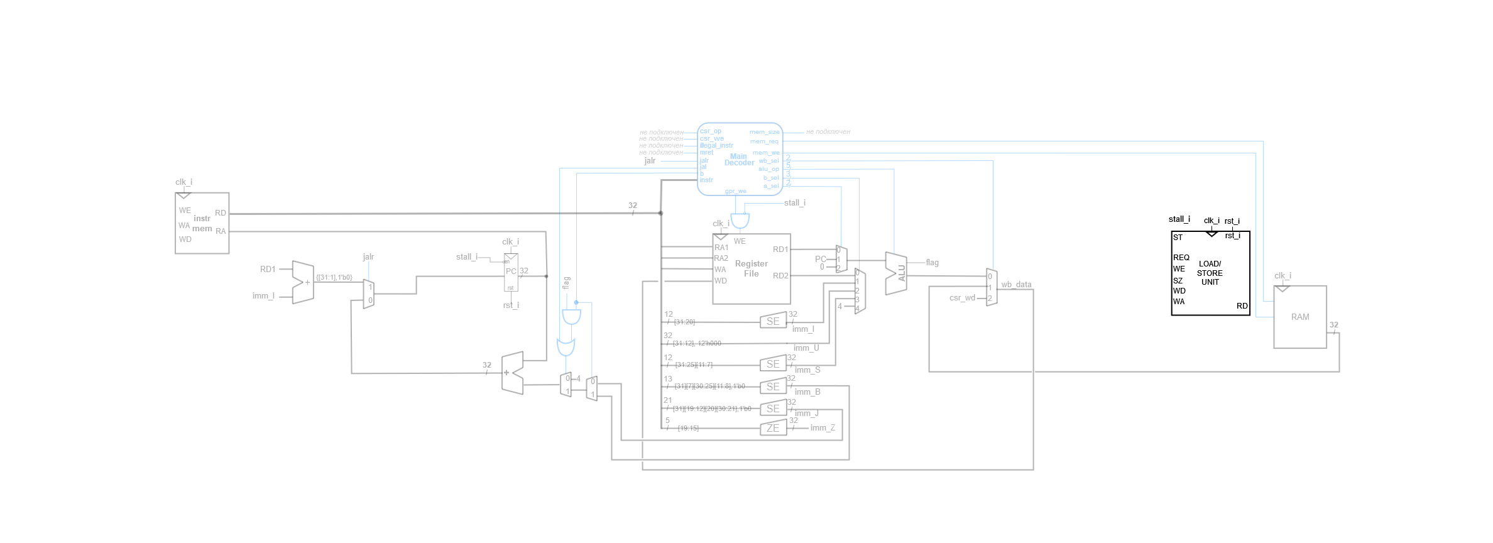Click the mem_size port on Main Decoder
The height and width of the screenshot is (543, 1493).
pyautogui.click(x=764, y=132)
